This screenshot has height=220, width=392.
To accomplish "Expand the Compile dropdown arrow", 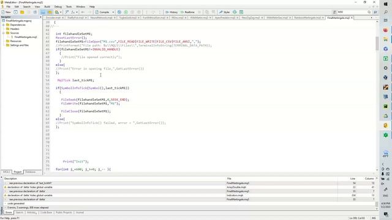I will coord(113,12).
